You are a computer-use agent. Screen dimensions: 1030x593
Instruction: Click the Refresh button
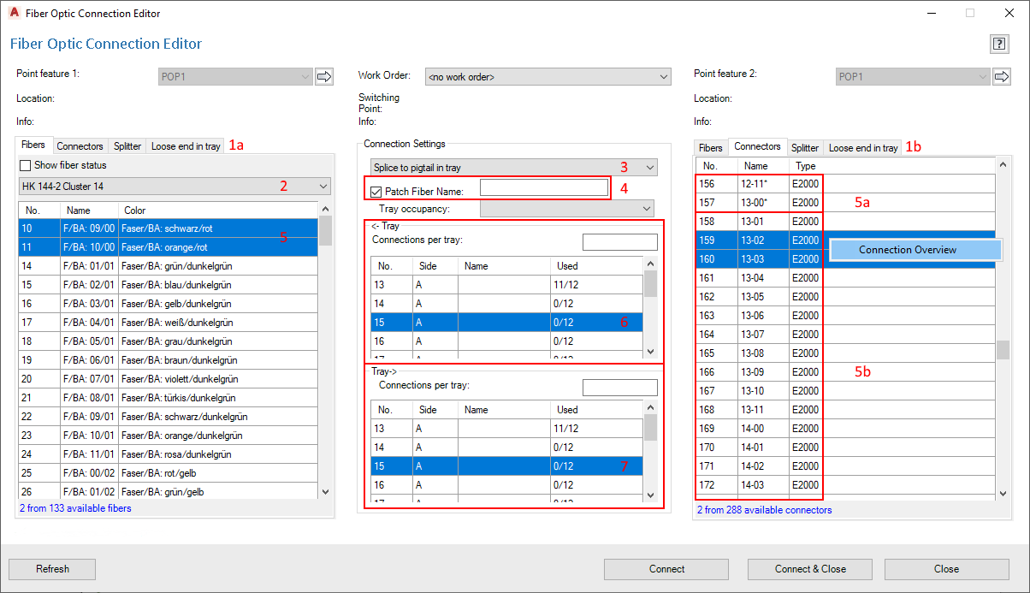[x=52, y=569]
